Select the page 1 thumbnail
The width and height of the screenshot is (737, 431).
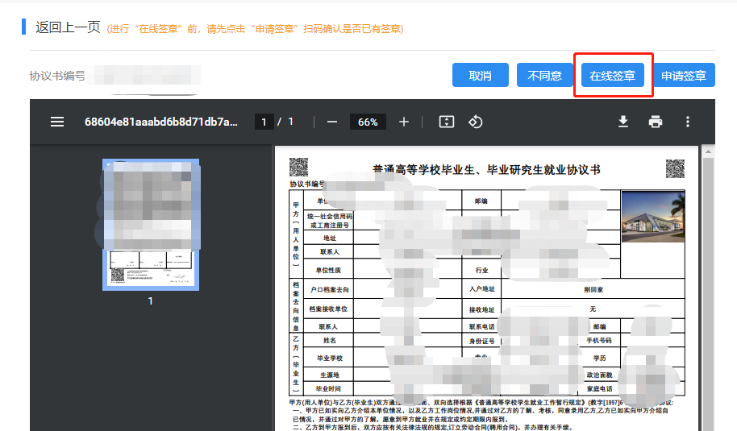coord(150,226)
